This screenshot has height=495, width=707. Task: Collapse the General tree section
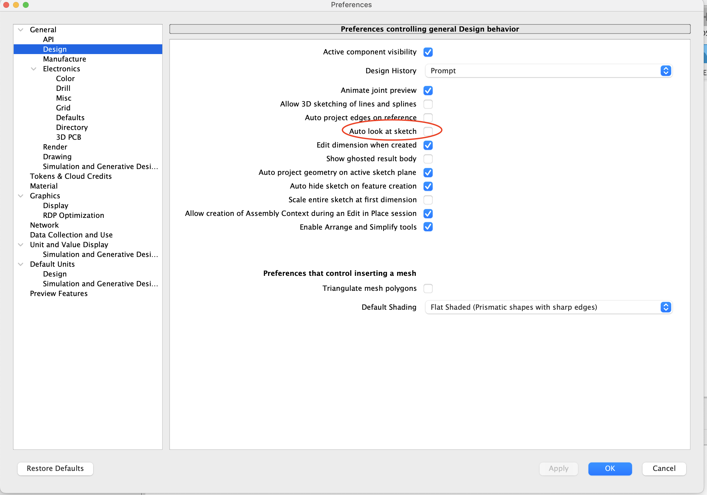click(x=21, y=30)
